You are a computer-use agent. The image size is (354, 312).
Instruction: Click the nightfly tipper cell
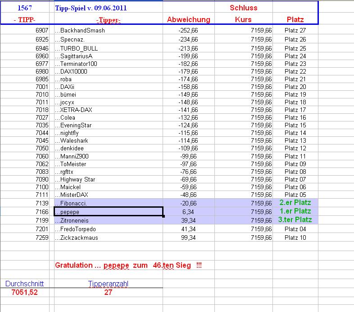pyautogui.click(x=109, y=133)
